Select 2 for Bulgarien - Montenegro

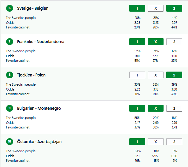[174, 108]
